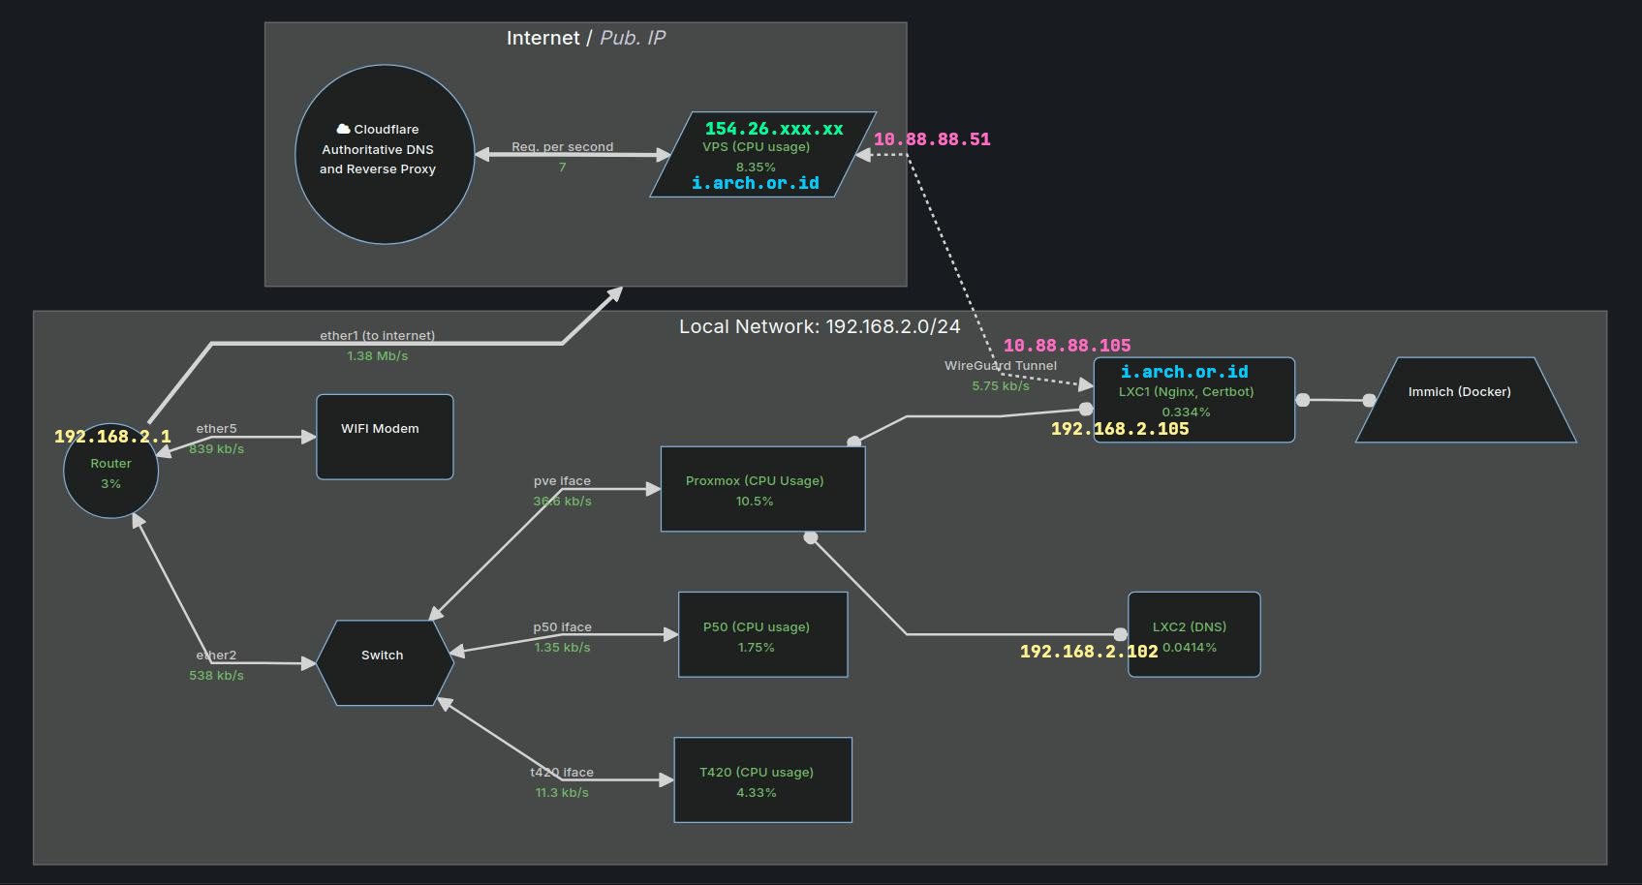Click the Cloudflare Authoritative DNS circle node
Image resolution: width=1642 pixels, height=885 pixels.
point(385,154)
